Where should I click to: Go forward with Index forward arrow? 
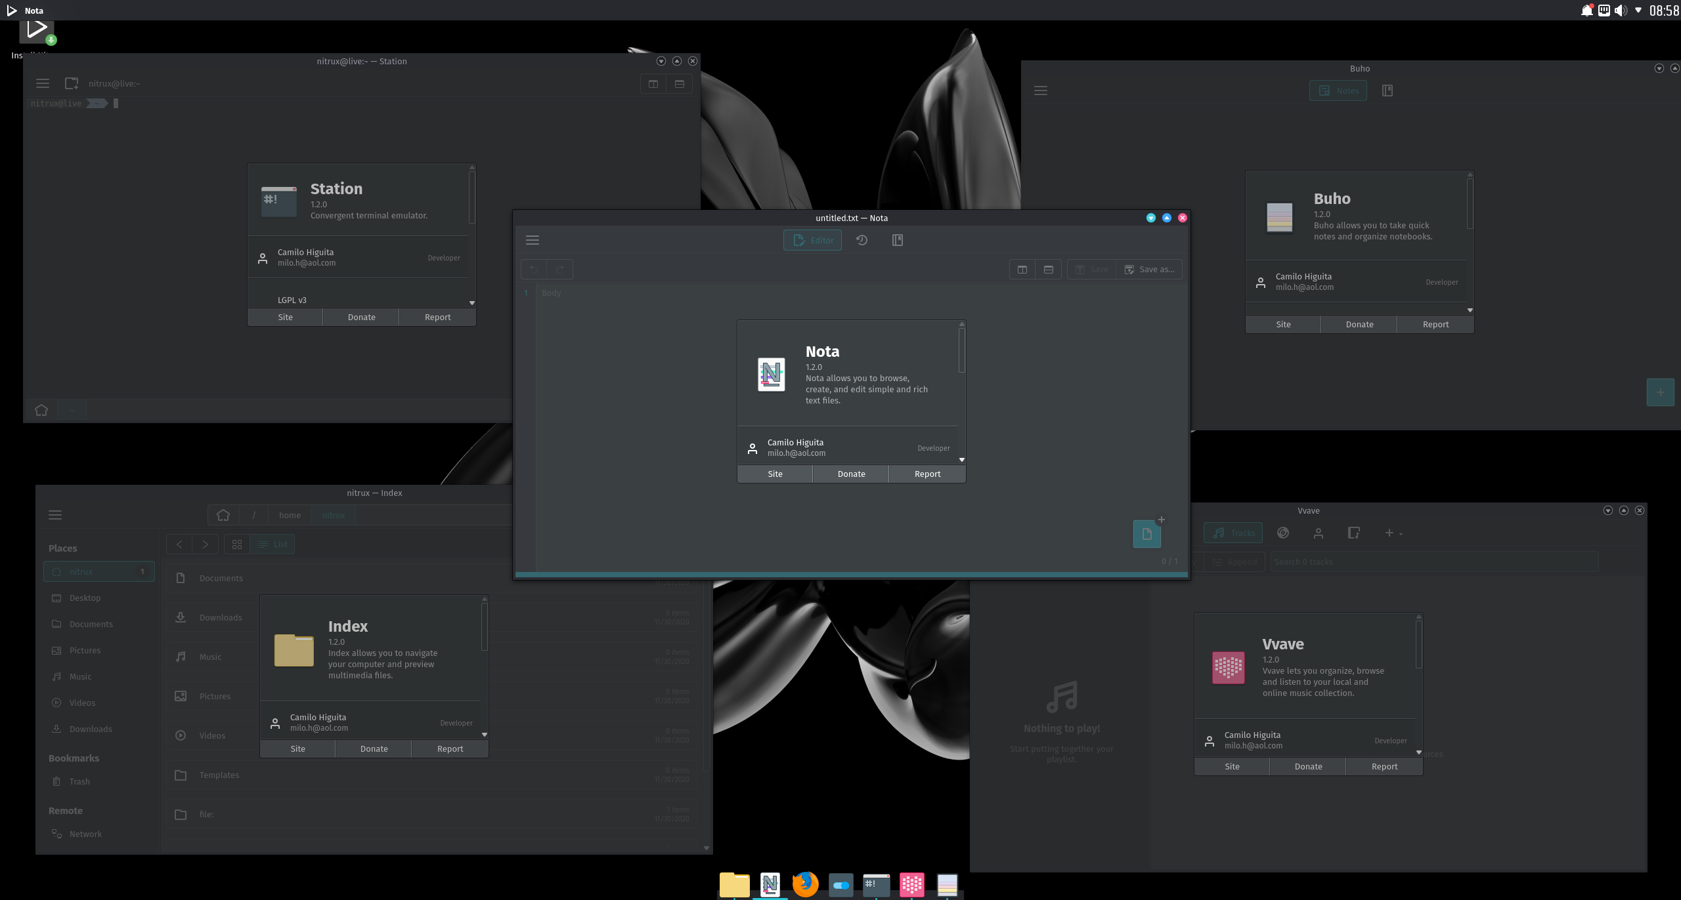click(205, 544)
